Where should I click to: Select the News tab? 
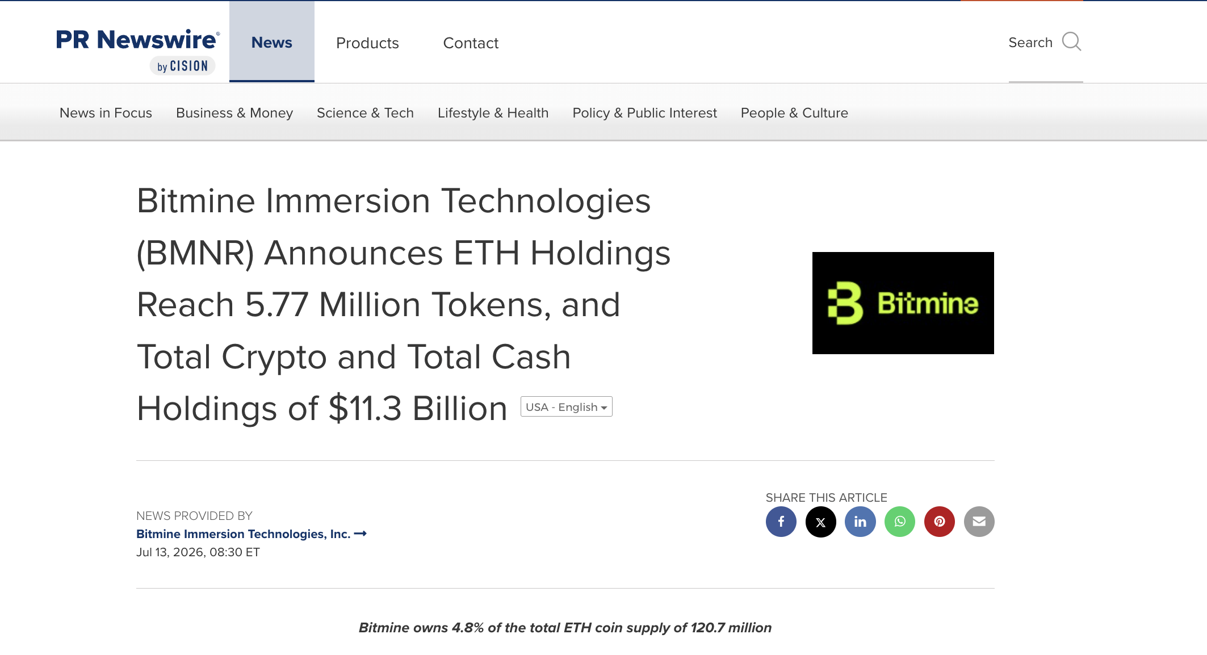click(x=272, y=42)
